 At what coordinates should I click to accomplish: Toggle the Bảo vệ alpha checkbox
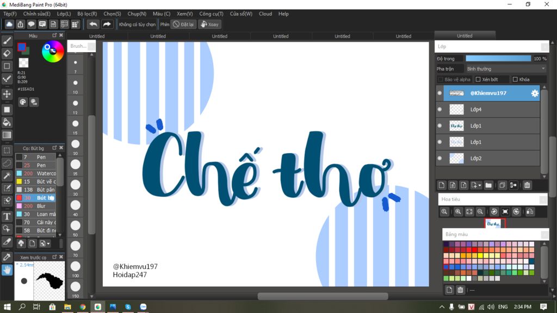441,79
